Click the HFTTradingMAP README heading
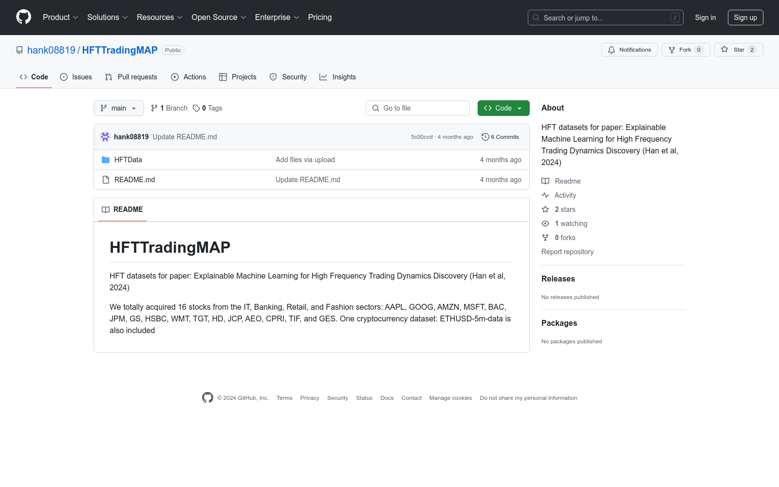Viewport: 779px width, 487px height. click(x=170, y=247)
